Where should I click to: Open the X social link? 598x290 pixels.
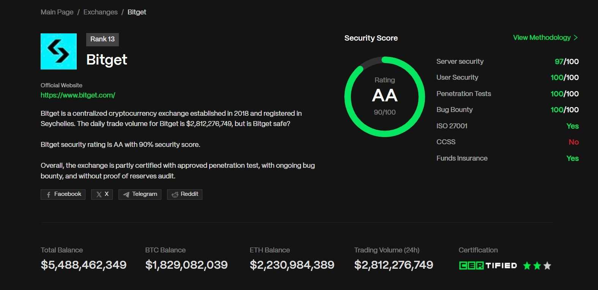click(102, 194)
